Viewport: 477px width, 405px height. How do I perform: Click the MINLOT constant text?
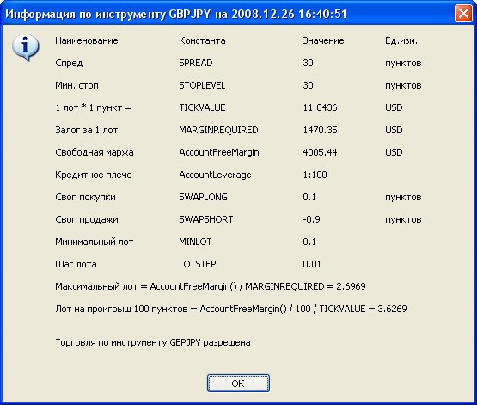coord(195,242)
